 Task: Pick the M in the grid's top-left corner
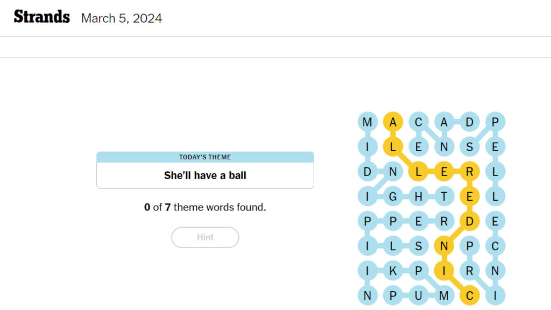pos(367,122)
